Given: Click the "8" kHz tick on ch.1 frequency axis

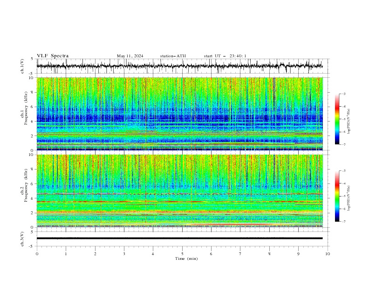Looking at the screenshot, I should pos(33,92).
